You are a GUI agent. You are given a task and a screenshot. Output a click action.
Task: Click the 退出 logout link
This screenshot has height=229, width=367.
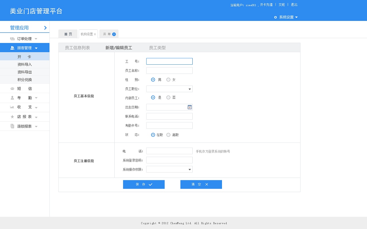[294, 5]
